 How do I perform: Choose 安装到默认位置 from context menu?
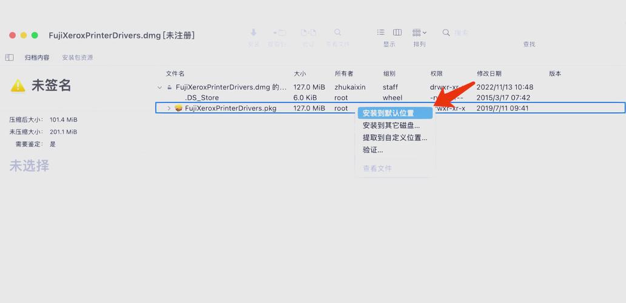pyautogui.click(x=395, y=113)
